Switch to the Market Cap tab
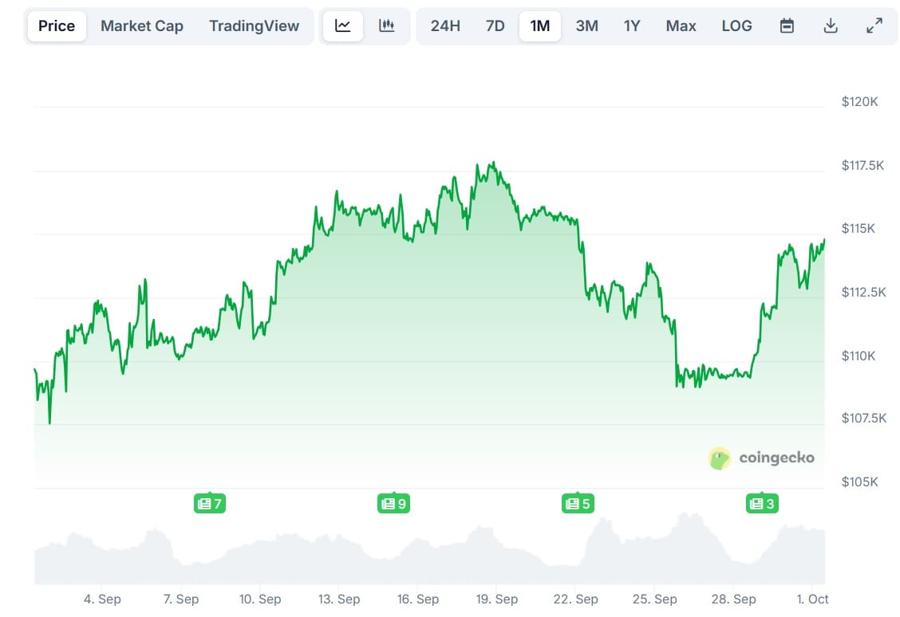This screenshot has height=617, width=900. [141, 25]
